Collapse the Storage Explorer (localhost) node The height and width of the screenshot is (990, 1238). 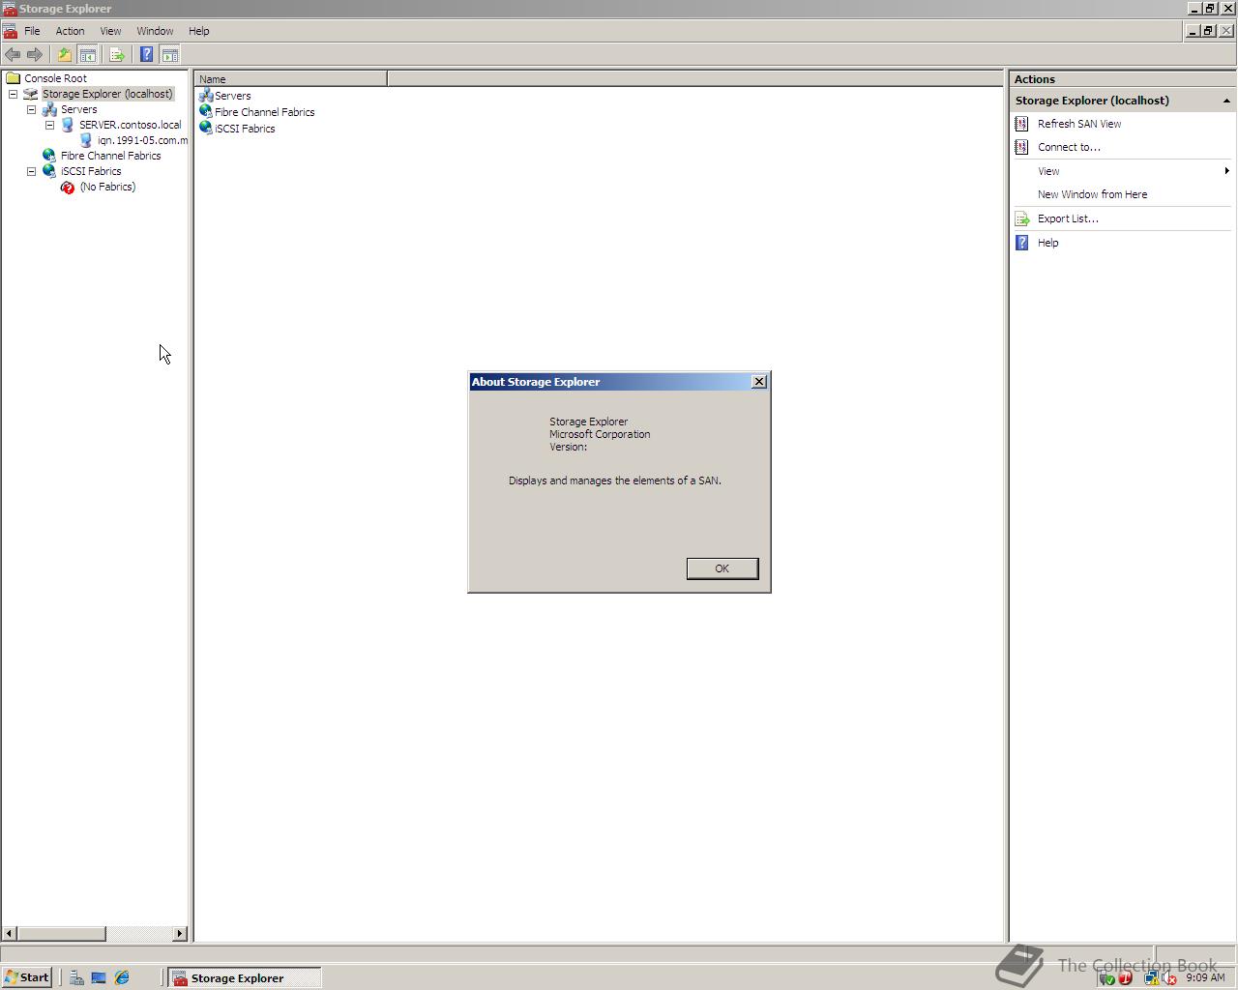(x=13, y=94)
